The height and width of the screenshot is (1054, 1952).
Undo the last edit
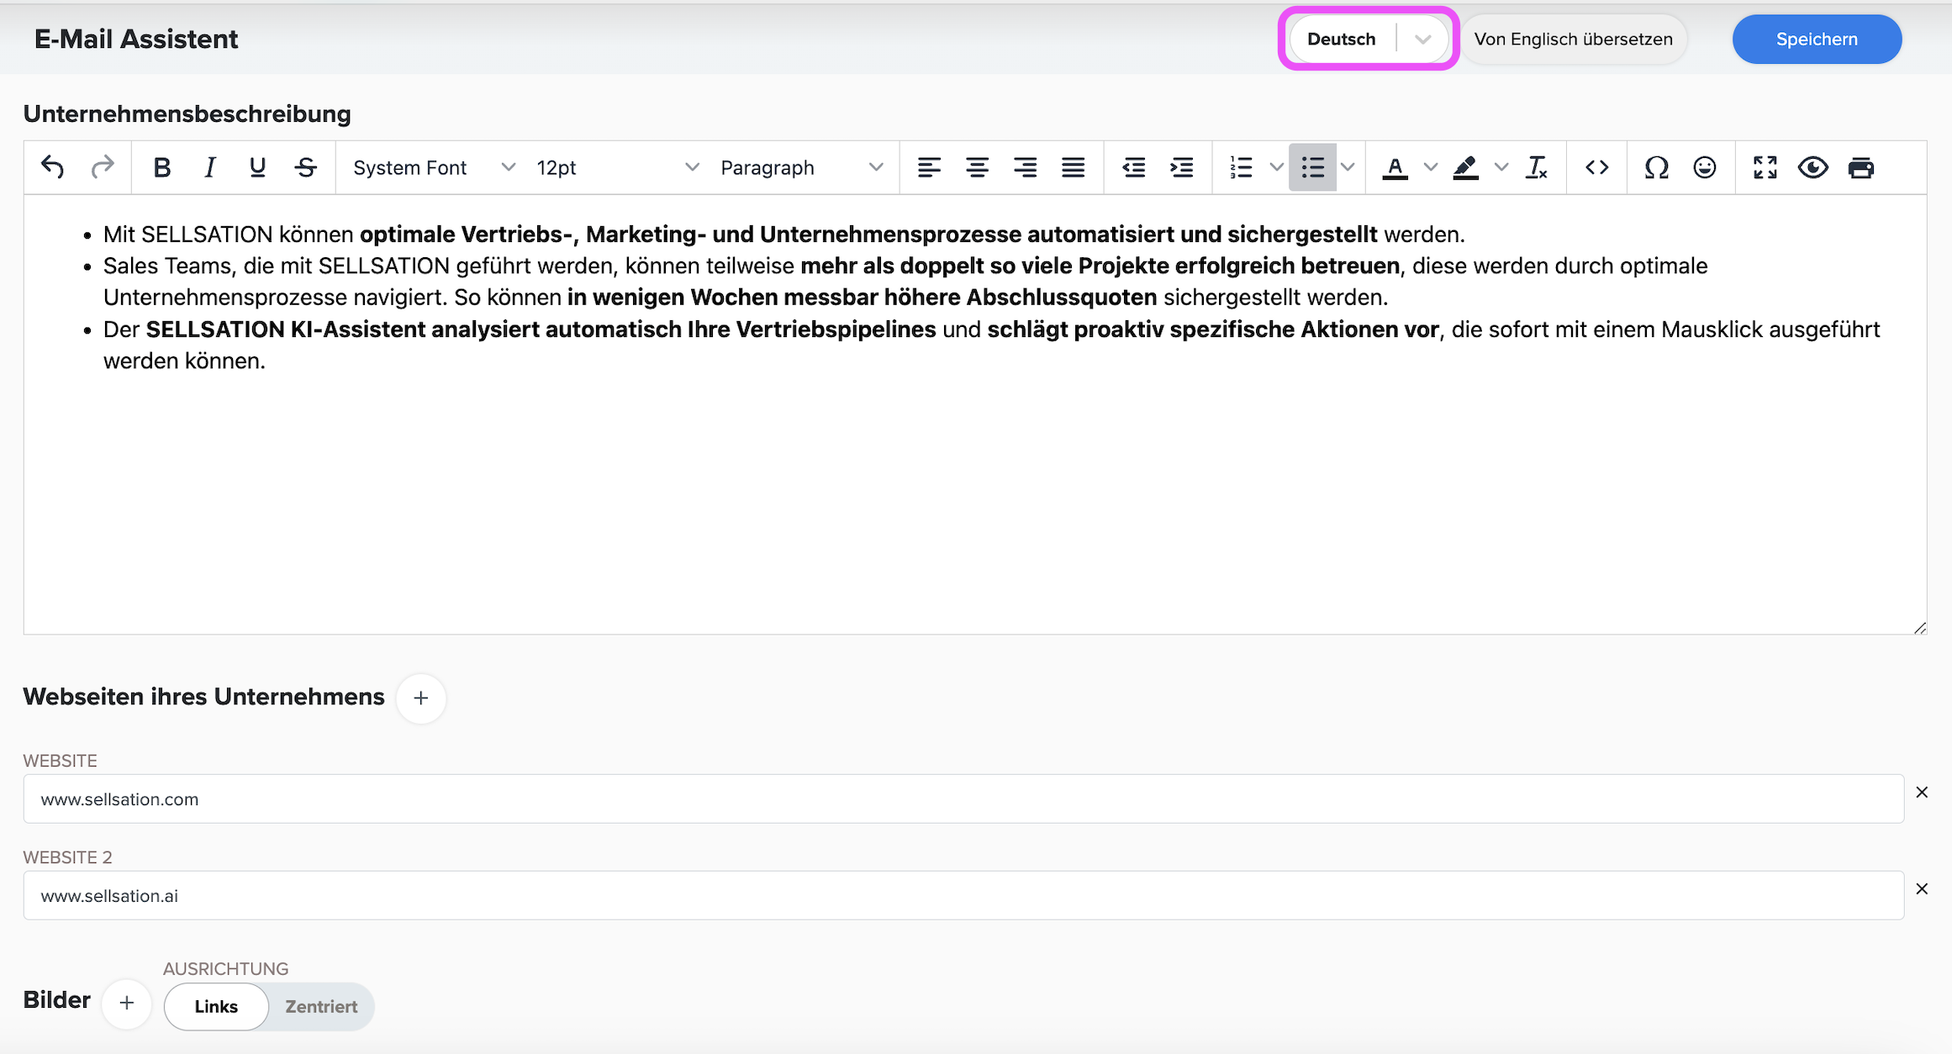(53, 167)
